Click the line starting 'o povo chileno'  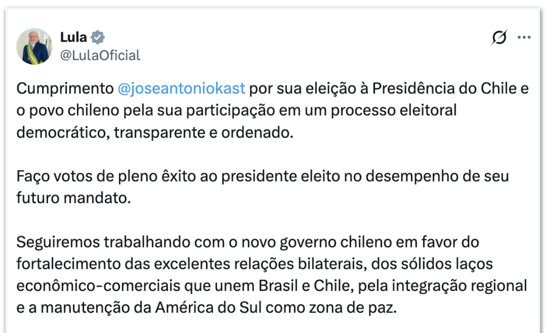[236, 110]
